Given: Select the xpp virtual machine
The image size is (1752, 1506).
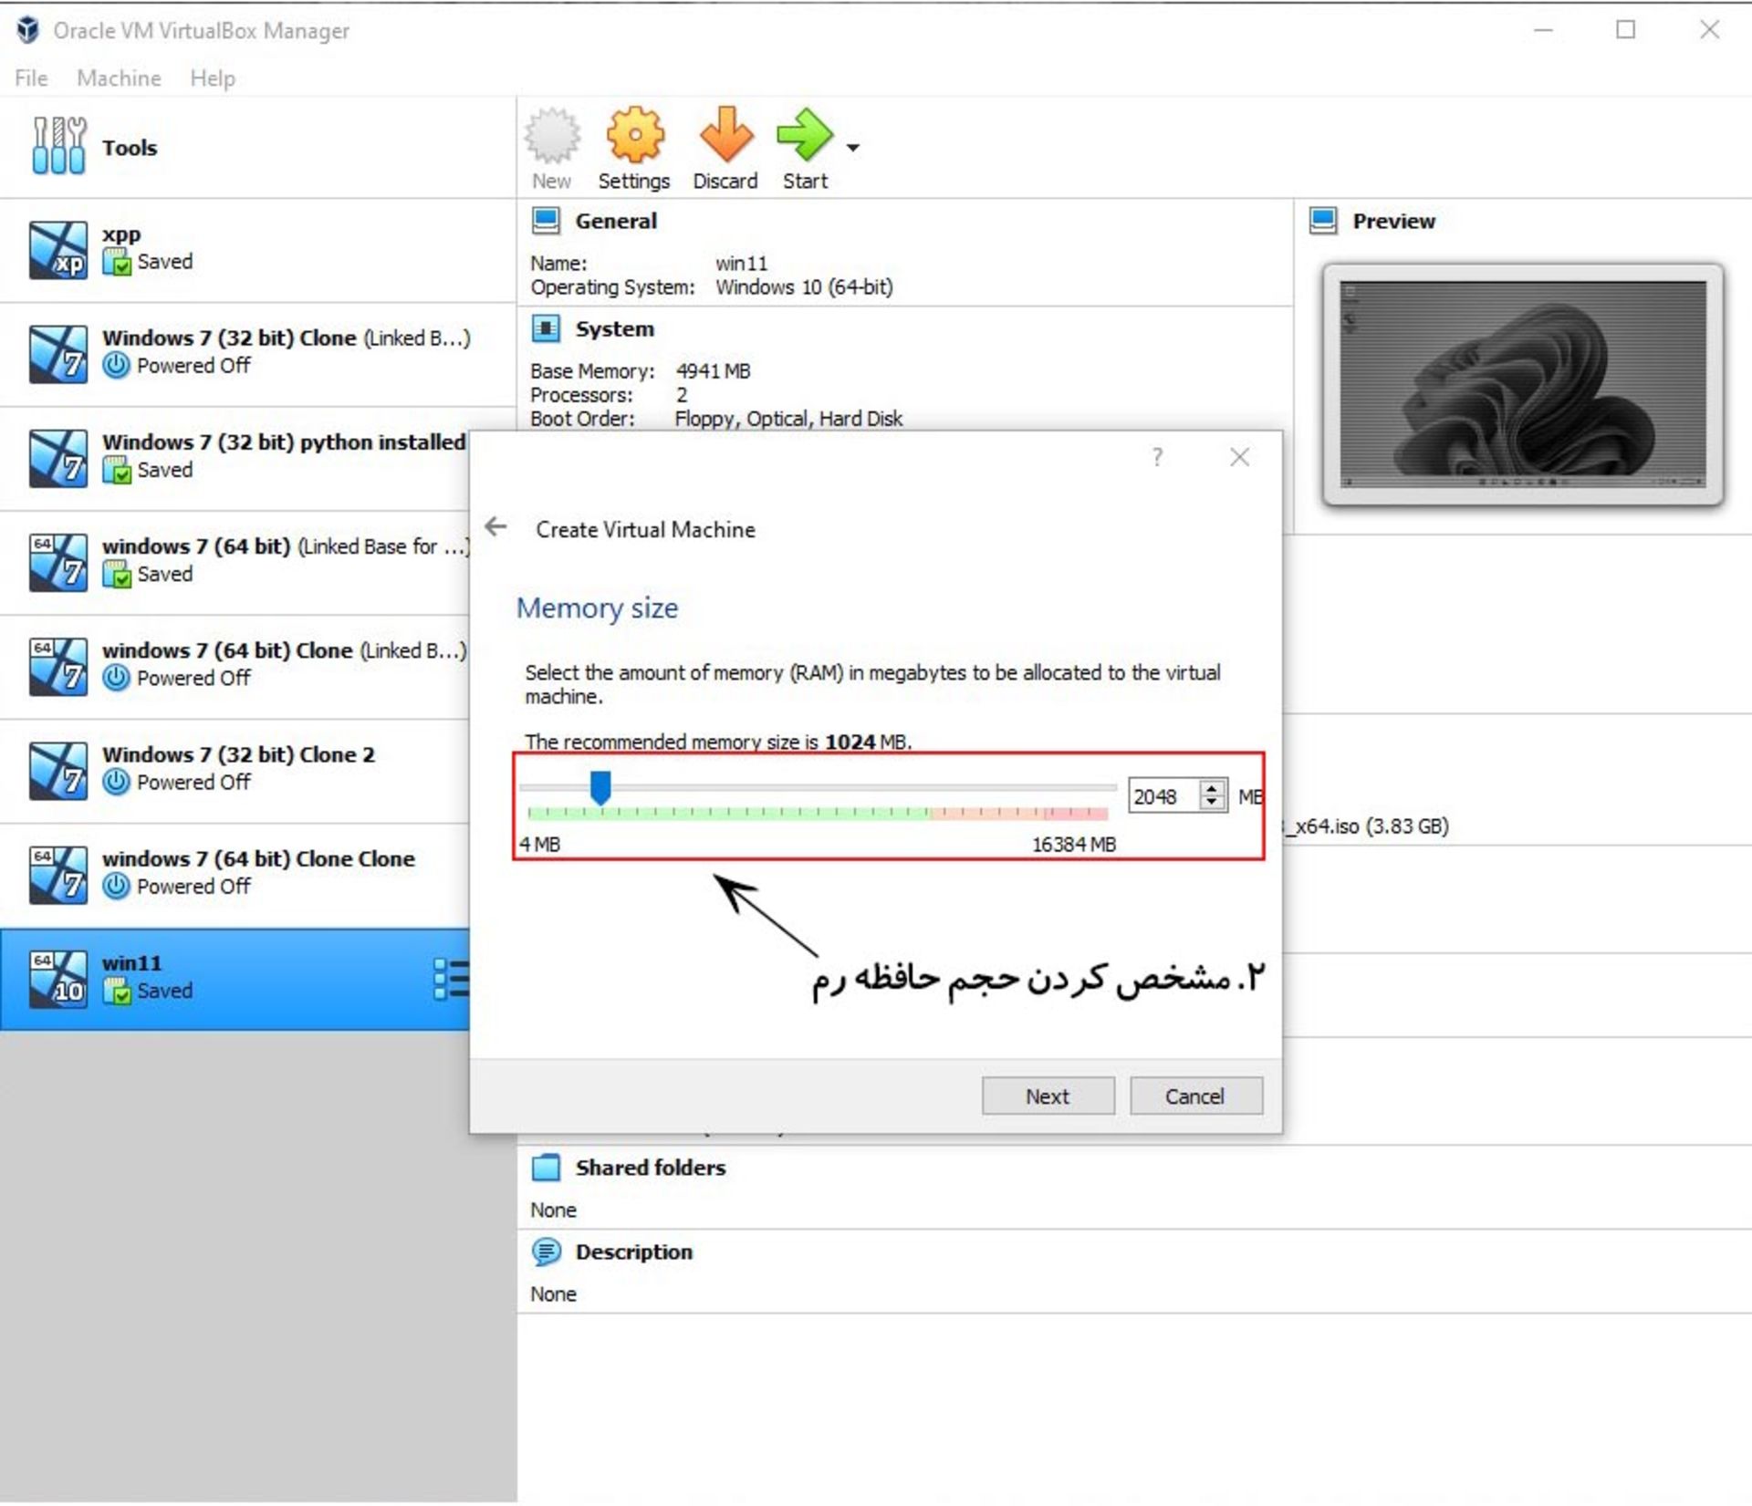Looking at the screenshot, I should (x=258, y=250).
